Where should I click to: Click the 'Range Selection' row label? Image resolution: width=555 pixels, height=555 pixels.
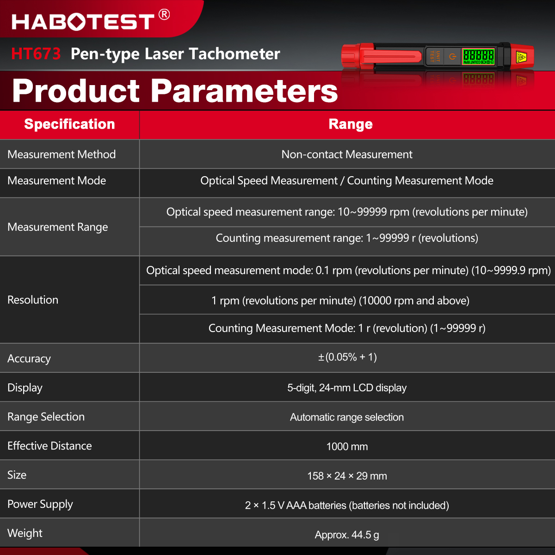click(46, 417)
